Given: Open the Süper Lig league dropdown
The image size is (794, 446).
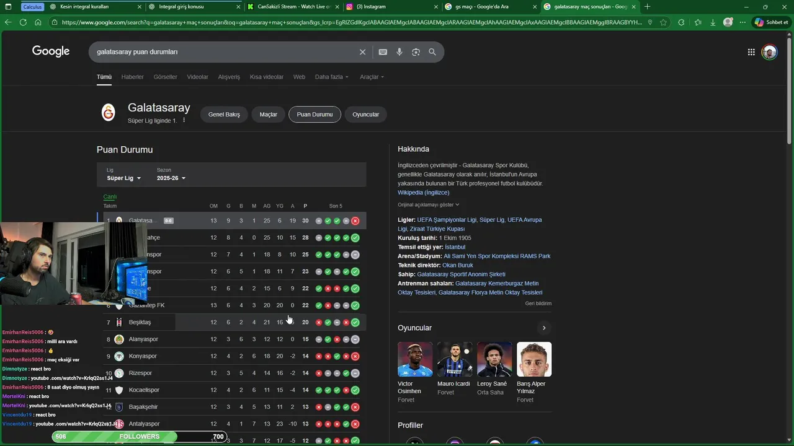Looking at the screenshot, I should click(123, 178).
